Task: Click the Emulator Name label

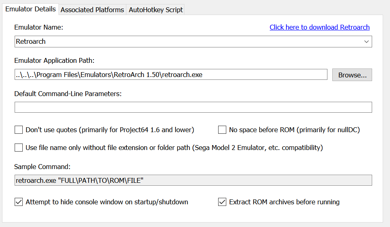Action: click(x=39, y=27)
